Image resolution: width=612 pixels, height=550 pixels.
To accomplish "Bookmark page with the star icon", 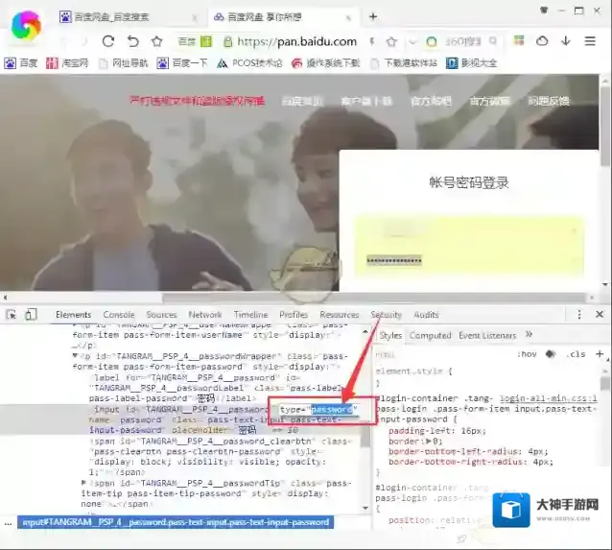I will 391,41.
